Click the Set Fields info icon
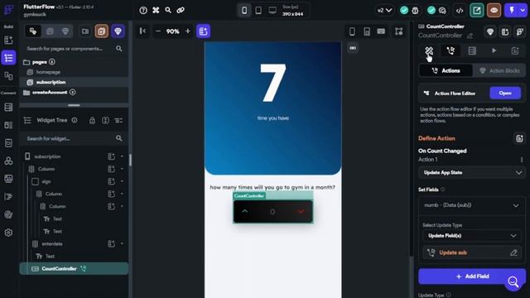The image size is (530, 298). [x=443, y=190]
